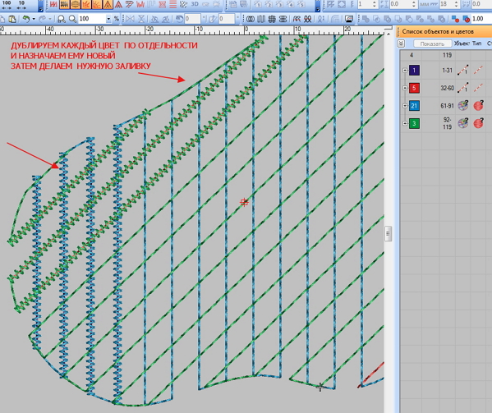Click the Показать button
Screen dimensions: 492x413
[432, 44]
